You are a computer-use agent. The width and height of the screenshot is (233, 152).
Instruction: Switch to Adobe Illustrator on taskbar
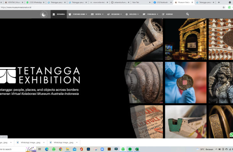(109, 149)
